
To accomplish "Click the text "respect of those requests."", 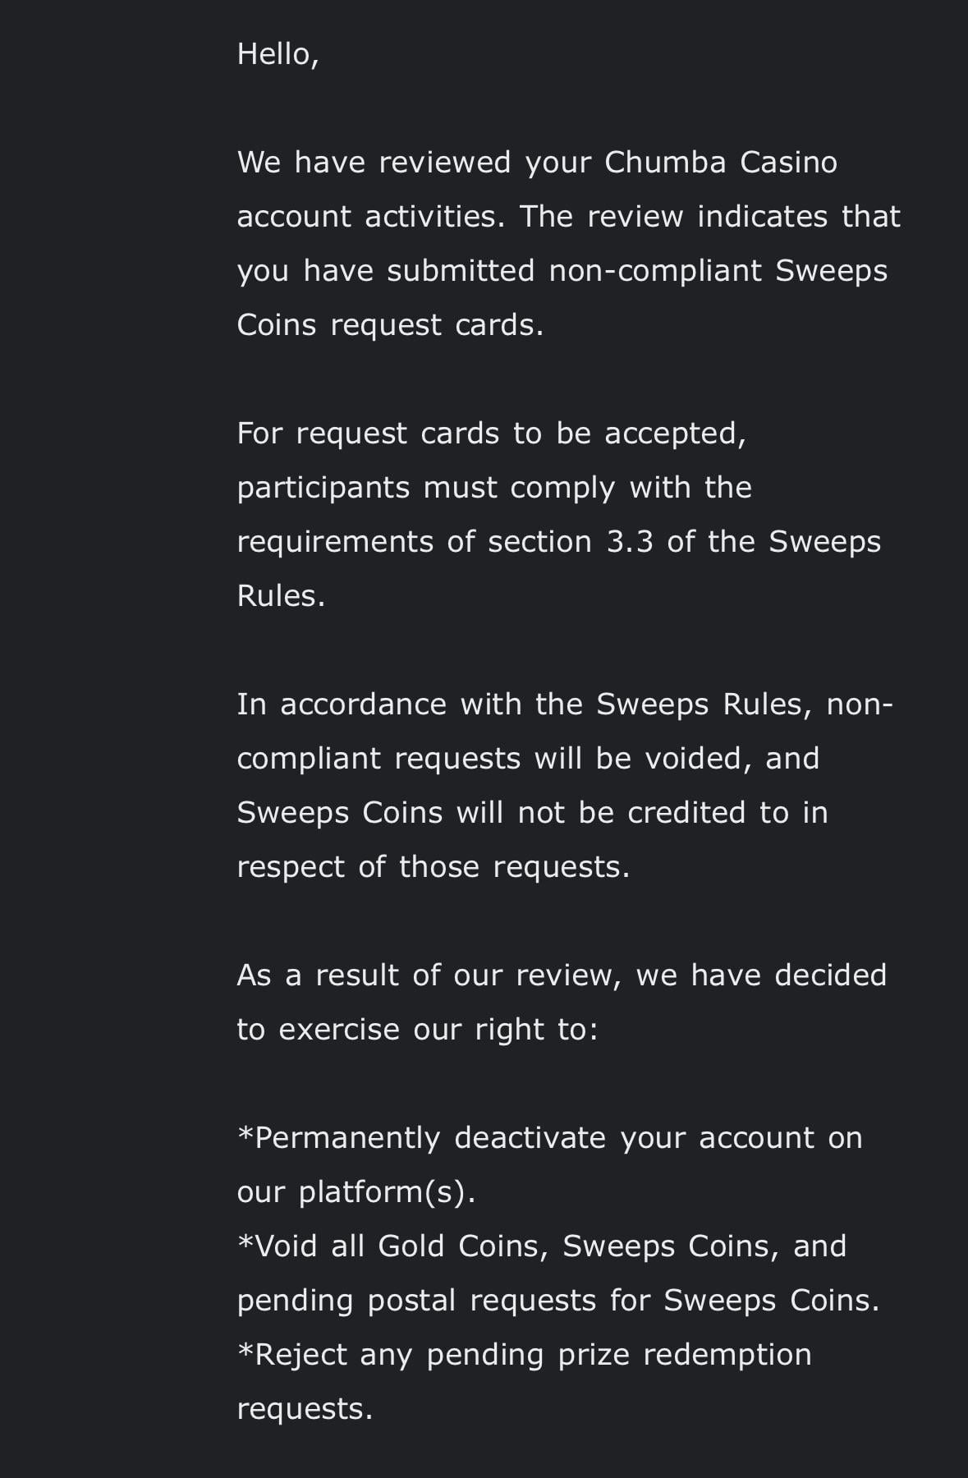I will pos(434,868).
